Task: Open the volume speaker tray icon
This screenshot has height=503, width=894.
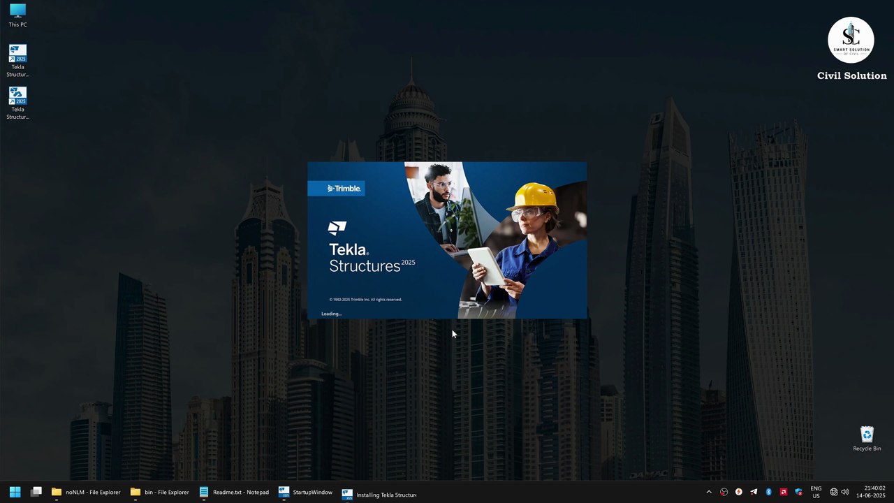Action: click(x=845, y=492)
